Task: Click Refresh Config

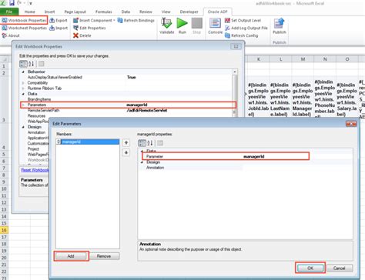Action: point(241,35)
